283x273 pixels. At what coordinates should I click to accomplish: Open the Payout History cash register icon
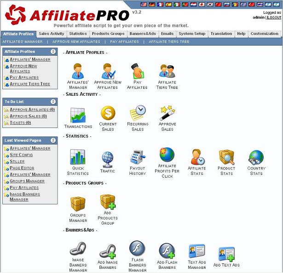click(x=138, y=157)
